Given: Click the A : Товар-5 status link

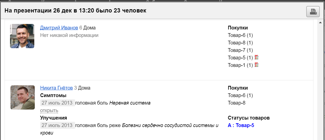Looking at the screenshot, I should click(x=241, y=125).
